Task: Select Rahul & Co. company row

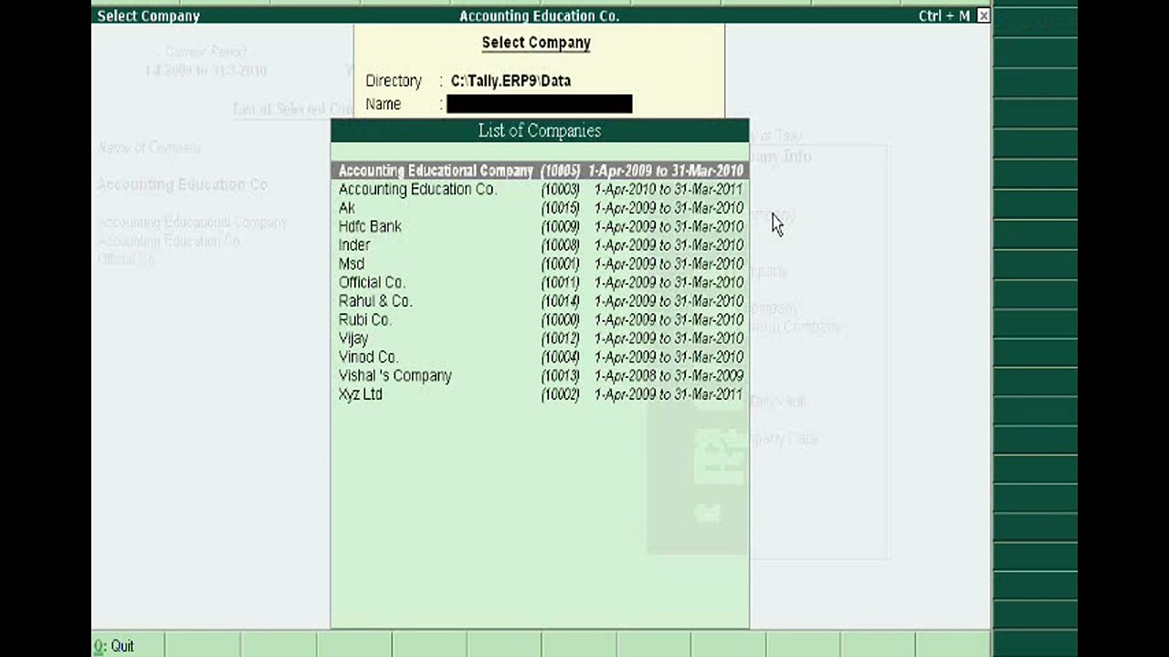Action: [540, 301]
